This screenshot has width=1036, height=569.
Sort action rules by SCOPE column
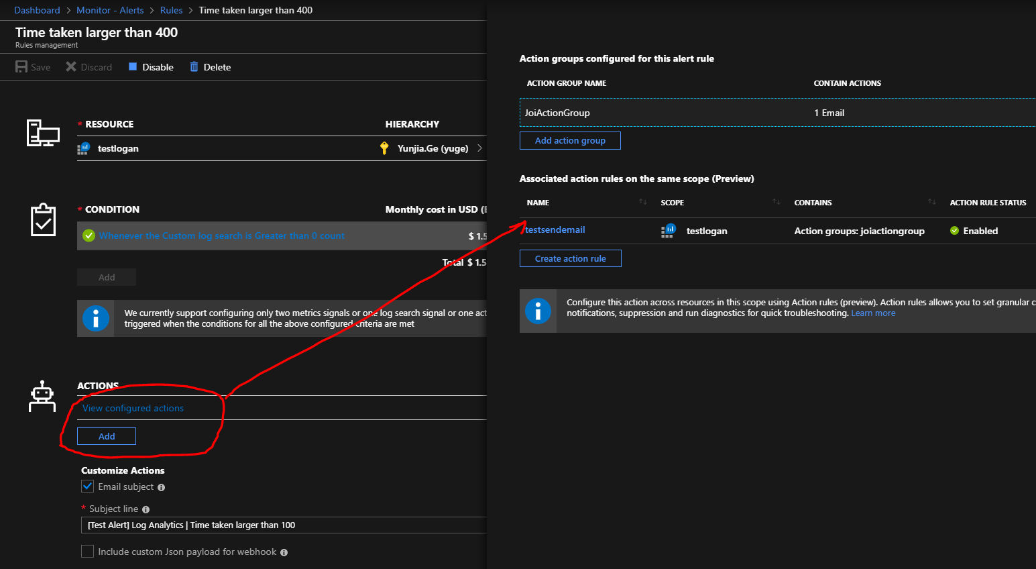(x=776, y=202)
